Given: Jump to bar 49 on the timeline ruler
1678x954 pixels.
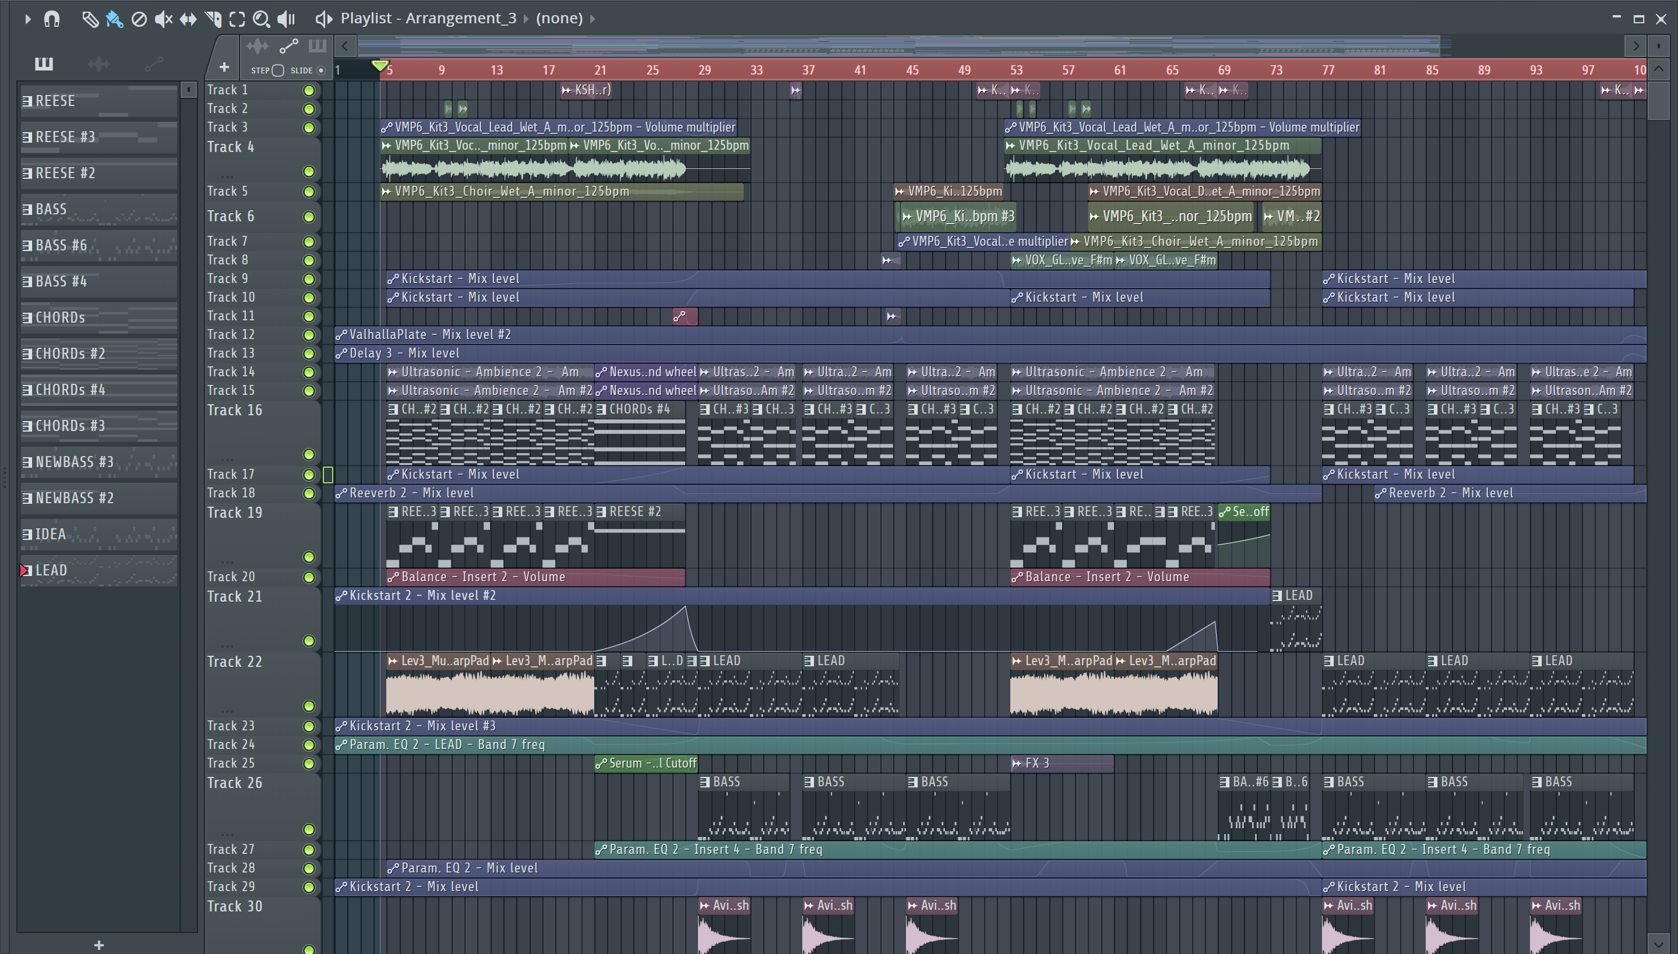Looking at the screenshot, I should click(x=964, y=70).
